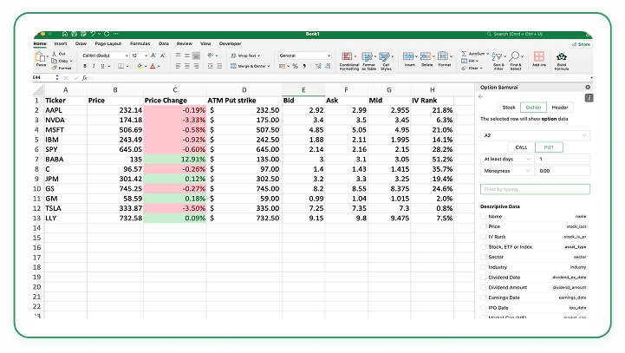Open the At least days dropdown

(506, 159)
